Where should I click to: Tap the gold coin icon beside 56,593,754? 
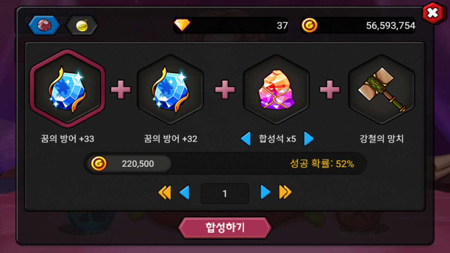(x=309, y=25)
